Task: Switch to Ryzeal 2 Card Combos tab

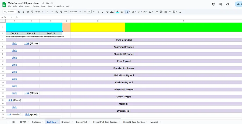Action: coord(134,122)
